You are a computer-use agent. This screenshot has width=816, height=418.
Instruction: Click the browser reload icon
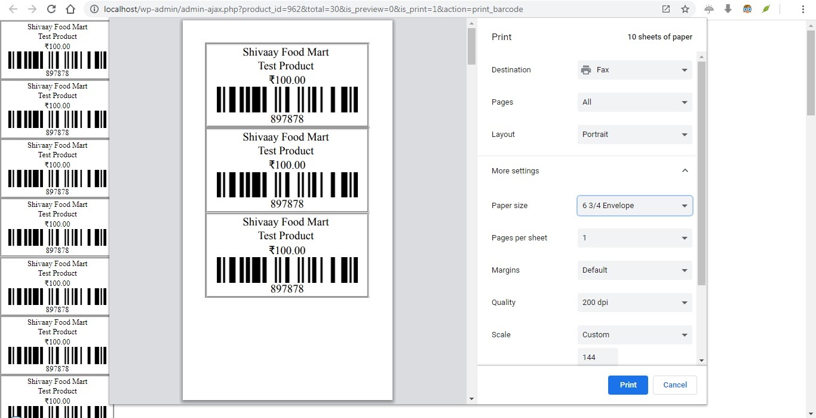pos(51,9)
